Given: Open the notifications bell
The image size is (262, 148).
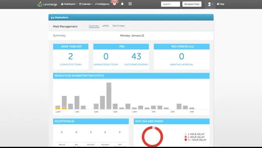Looking at the screenshot, I should 122,4.
